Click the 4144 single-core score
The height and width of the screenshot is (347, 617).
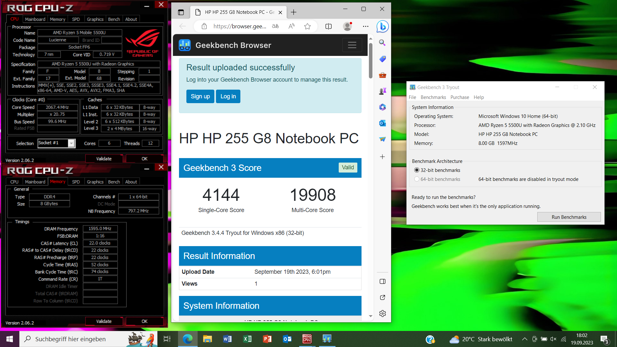[221, 195]
